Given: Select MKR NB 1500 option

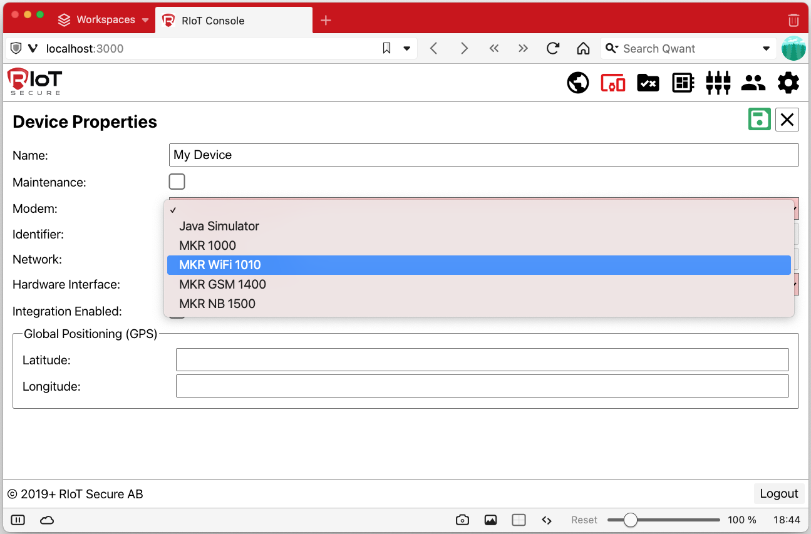Looking at the screenshot, I should point(217,304).
